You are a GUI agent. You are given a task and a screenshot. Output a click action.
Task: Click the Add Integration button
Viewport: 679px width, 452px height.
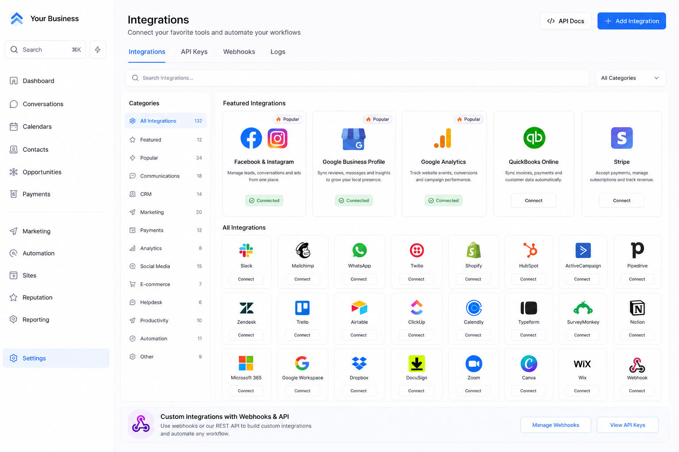631,21
